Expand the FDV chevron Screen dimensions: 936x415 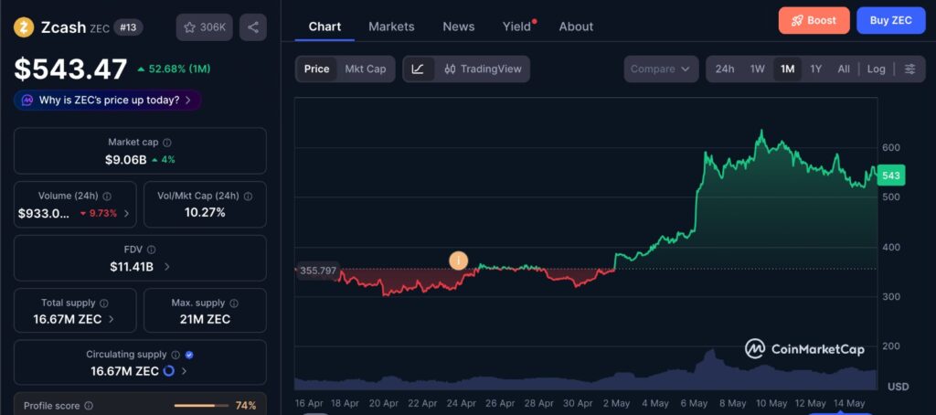tap(166, 267)
